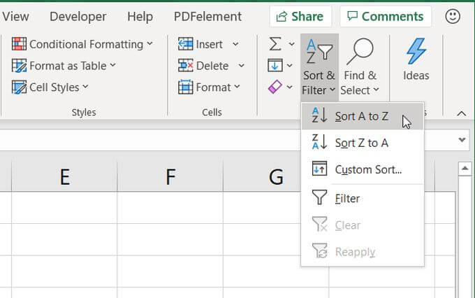
Task: Click the Conditional Formatting icon
Action: (19, 44)
